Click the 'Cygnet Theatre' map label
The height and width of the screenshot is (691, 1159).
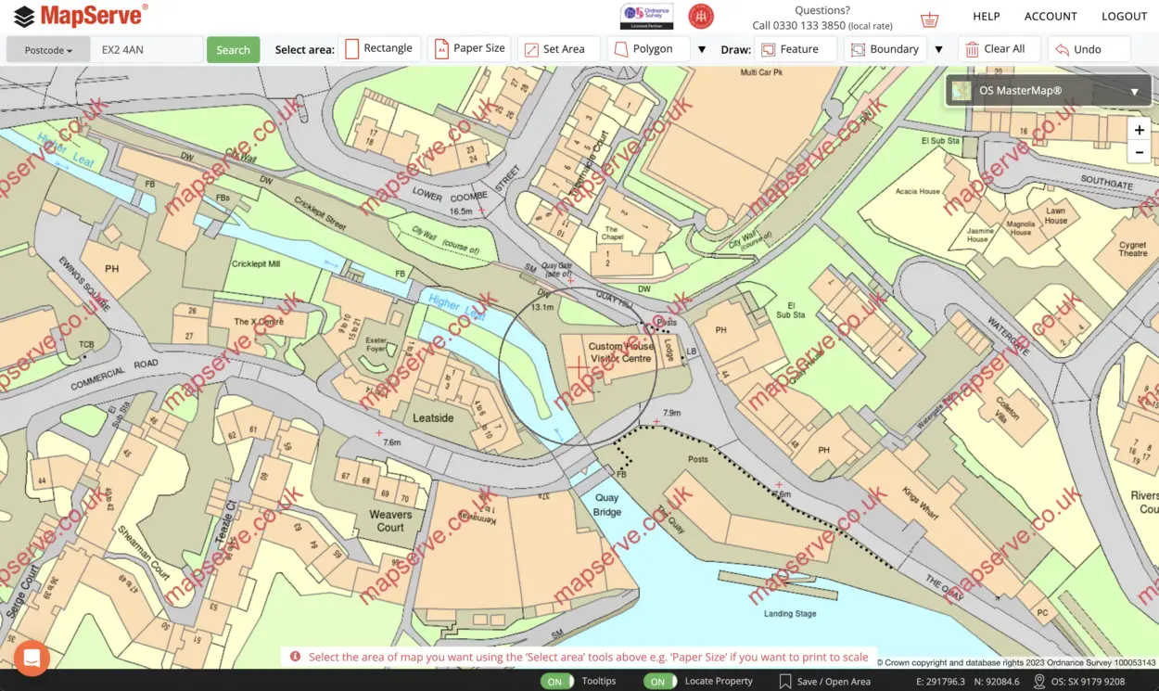(x=1133, y=250)
